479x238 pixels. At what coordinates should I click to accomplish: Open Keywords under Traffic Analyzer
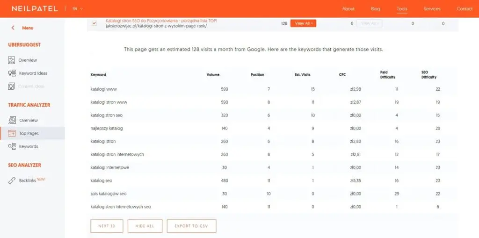click(29, 147)
